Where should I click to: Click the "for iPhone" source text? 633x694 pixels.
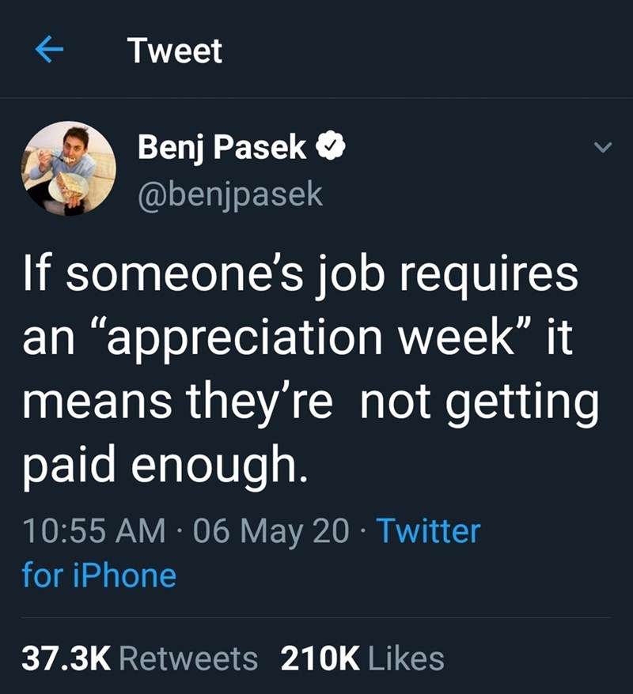[x=99, y=574]
